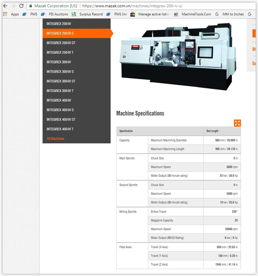Click the Manage active listing favicon

(x=133, y=14)
